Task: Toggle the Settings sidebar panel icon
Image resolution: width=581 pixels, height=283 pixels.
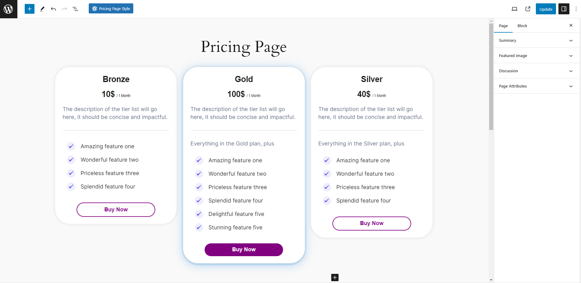Action: click(x=564, y=9)
